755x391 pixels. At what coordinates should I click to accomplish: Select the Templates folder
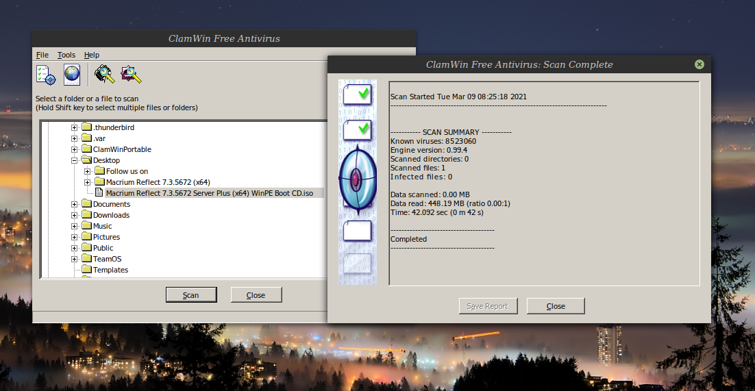click(x=110, y=270)
